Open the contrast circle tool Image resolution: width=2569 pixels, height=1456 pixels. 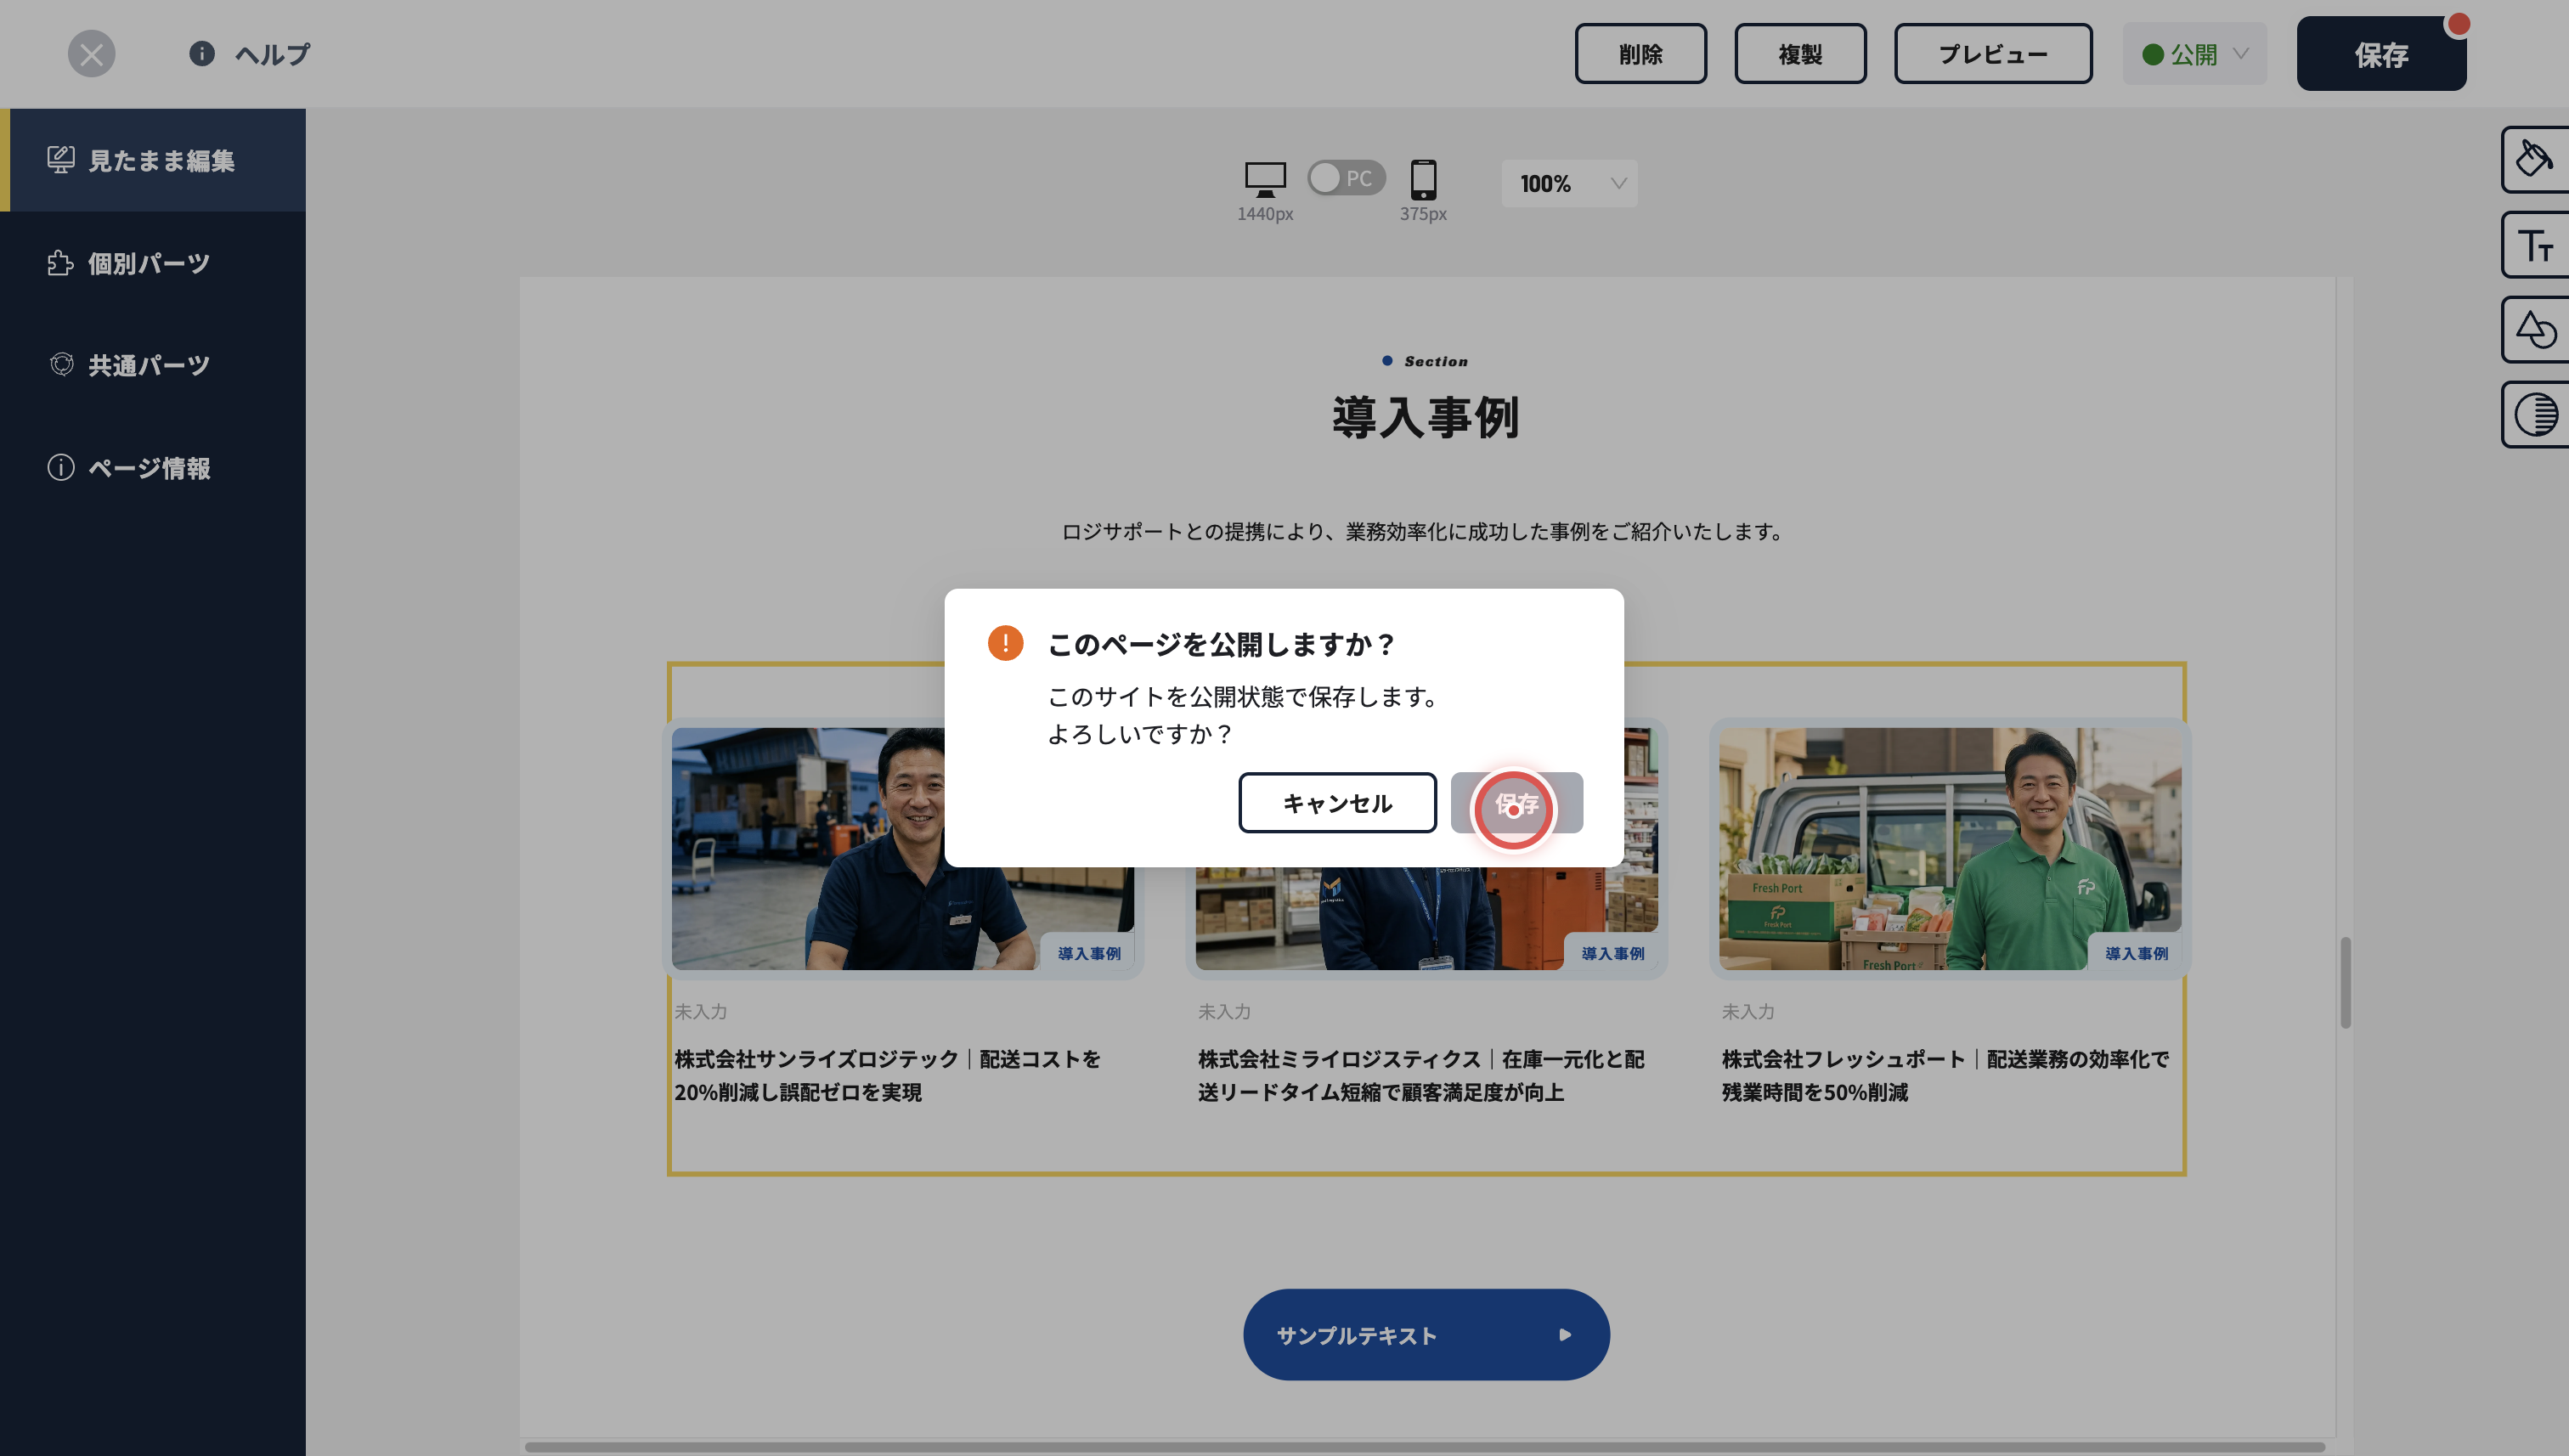2535,415
